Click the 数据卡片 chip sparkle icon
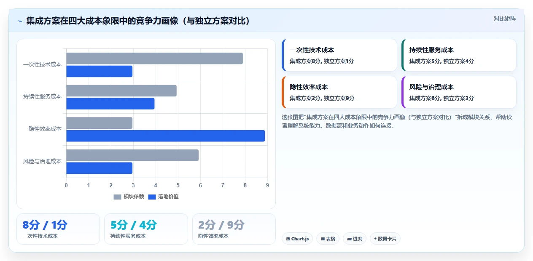 375,239
